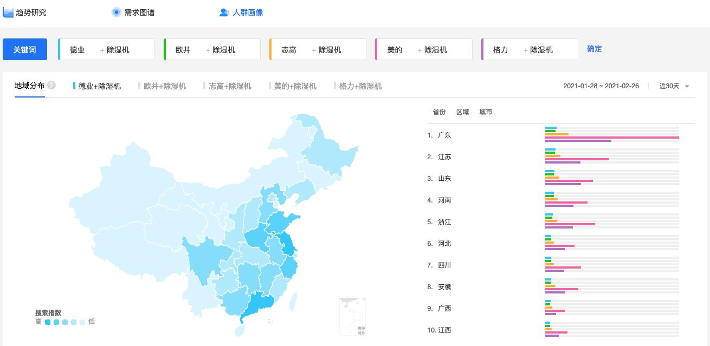Open 趋势研究 via its chart icon
Viewport: 710px width, 346px height.
[8, 11]
